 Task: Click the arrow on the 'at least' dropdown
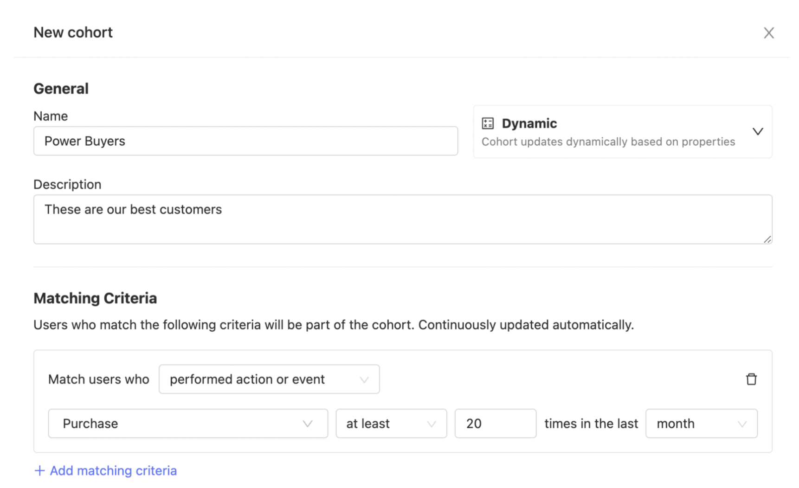(x=431, y=424)
